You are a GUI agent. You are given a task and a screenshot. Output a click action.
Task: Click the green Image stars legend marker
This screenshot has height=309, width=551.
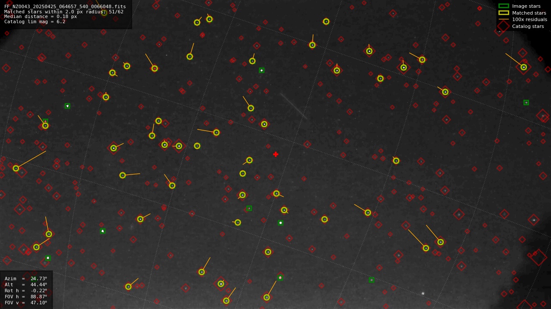(x=504, y=6)
